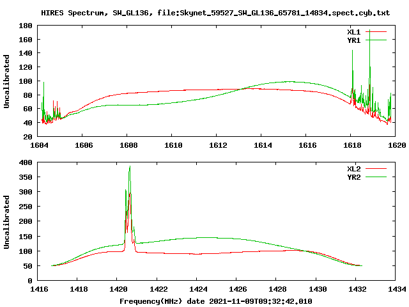The height and width of the screenshot is (307, 409).
Task: Click the green YR1 legend line sample
Action: [376, 40]
